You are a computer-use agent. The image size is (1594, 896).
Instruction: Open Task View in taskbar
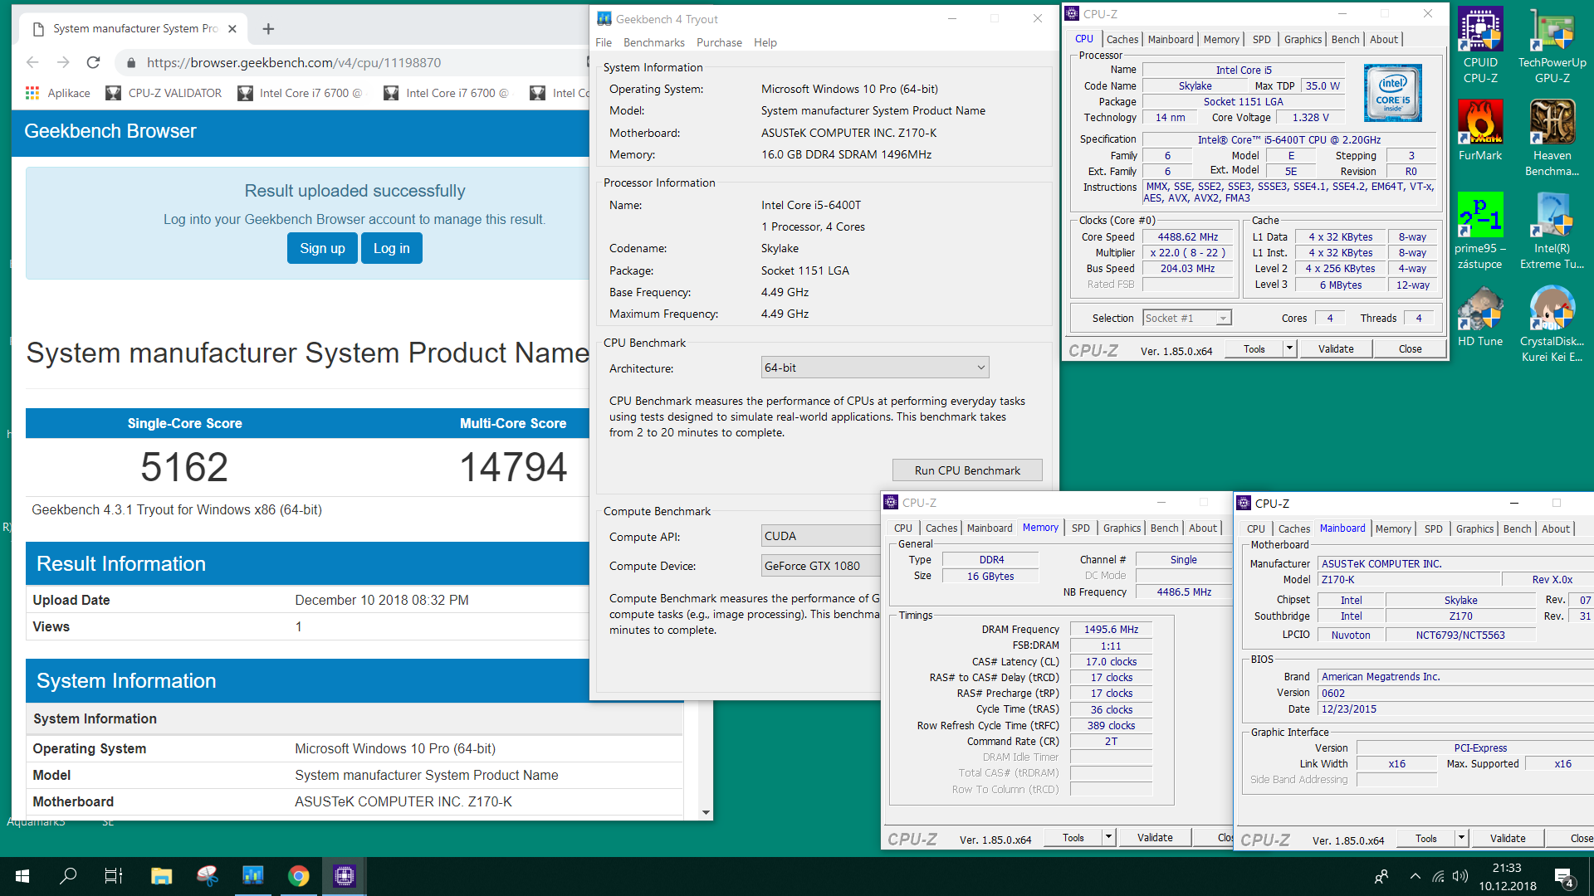tap(113, 875)
